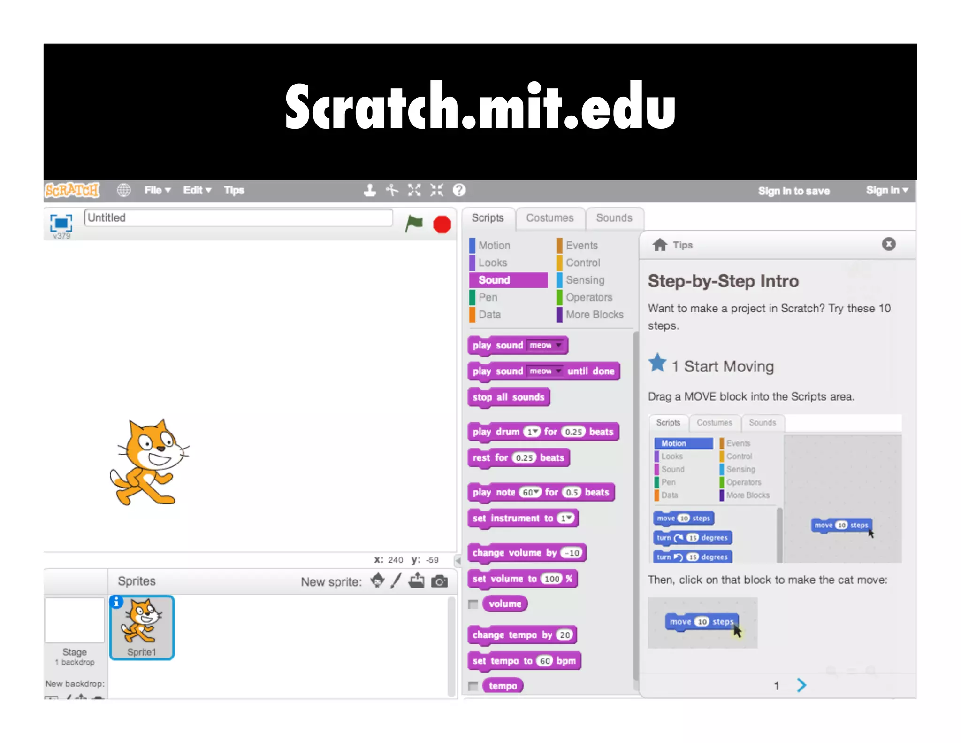Open the Edit menu
The height and width of the screenshot is (743, 961).
[197, 190]
